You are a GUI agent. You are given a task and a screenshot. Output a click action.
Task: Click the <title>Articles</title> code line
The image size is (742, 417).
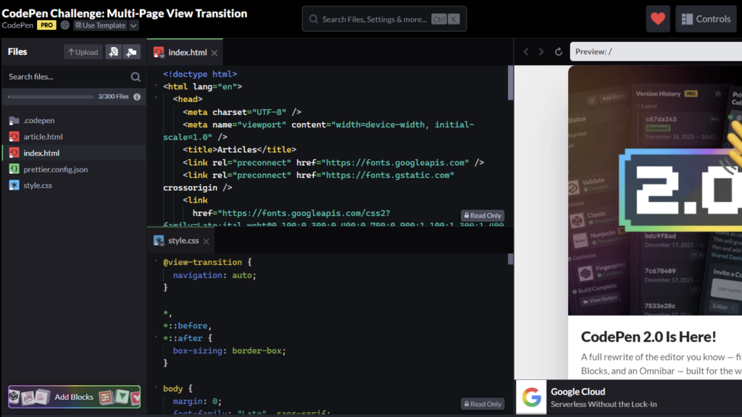pyautogui.click(x=239, y=149)
